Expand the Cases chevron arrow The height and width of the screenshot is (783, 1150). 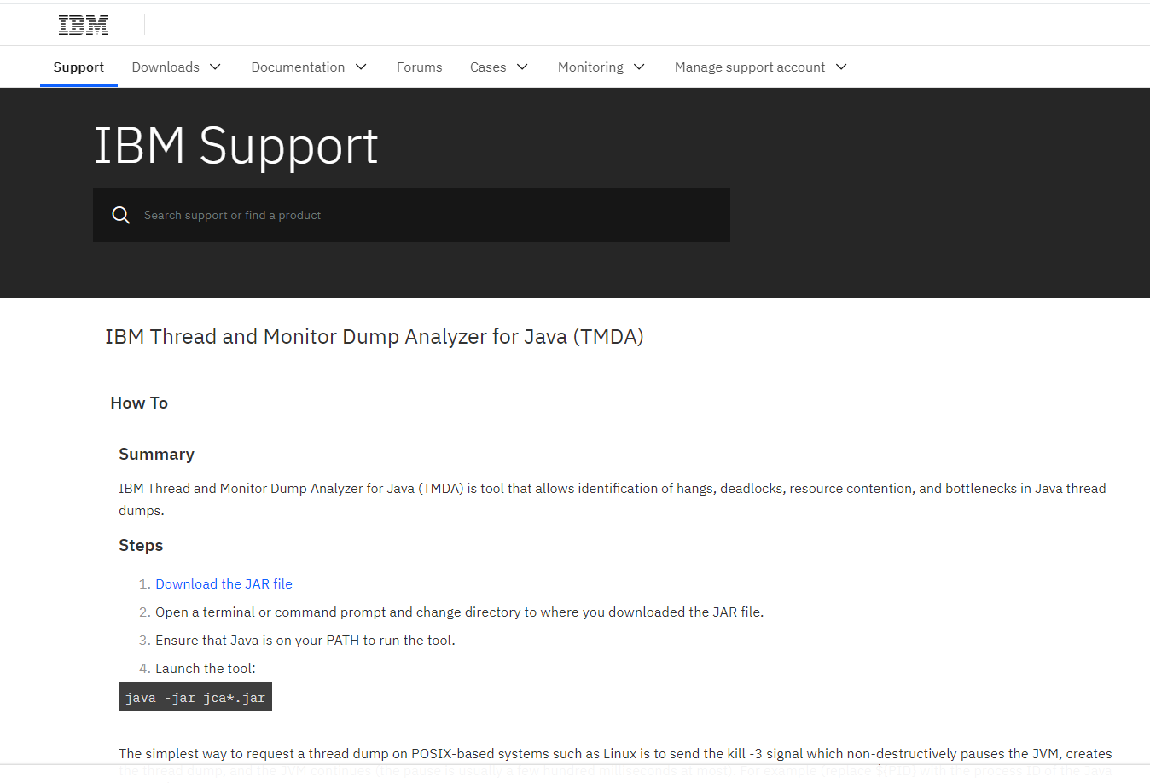coord(522,67)
